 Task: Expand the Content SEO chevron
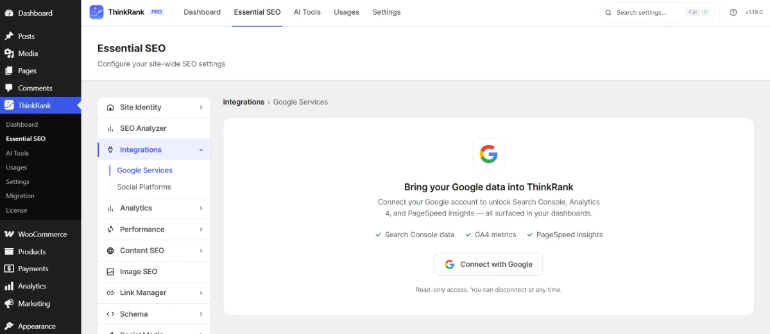201,250
